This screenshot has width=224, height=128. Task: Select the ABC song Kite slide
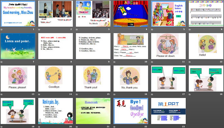coord(131,14)
